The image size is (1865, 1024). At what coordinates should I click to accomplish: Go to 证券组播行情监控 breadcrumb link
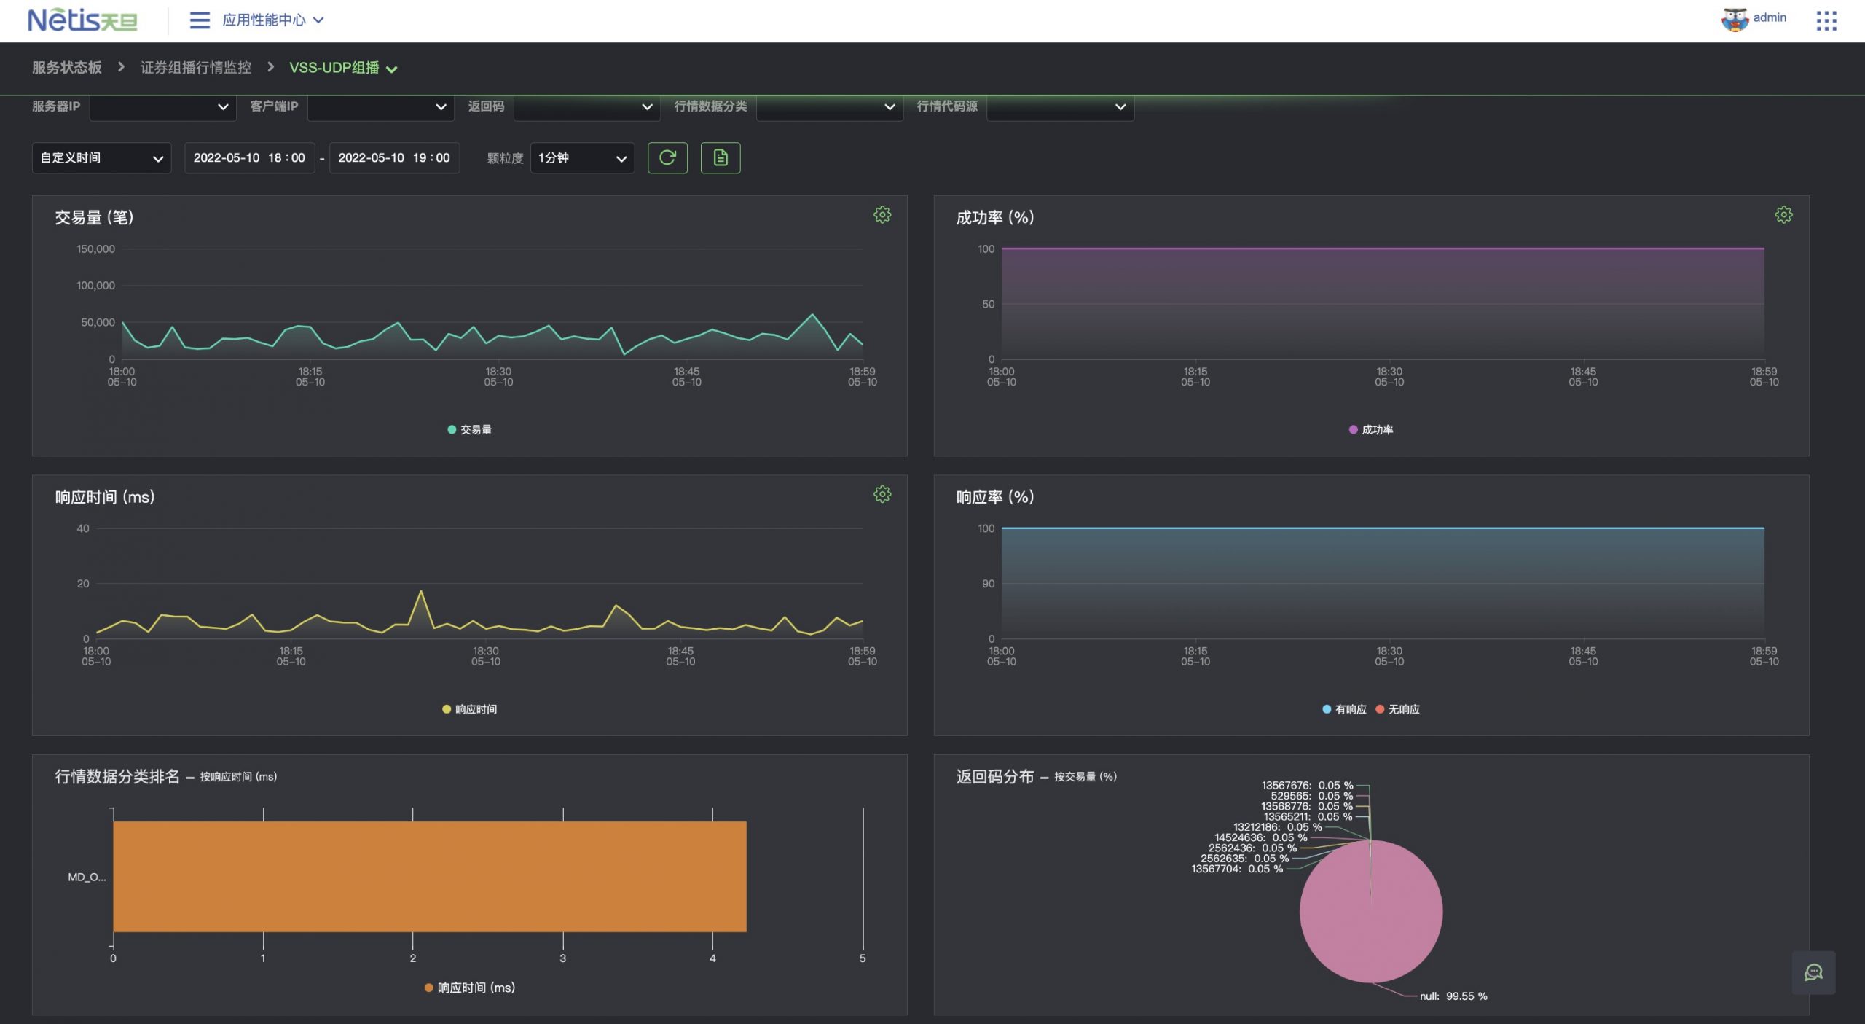[195, 68]
